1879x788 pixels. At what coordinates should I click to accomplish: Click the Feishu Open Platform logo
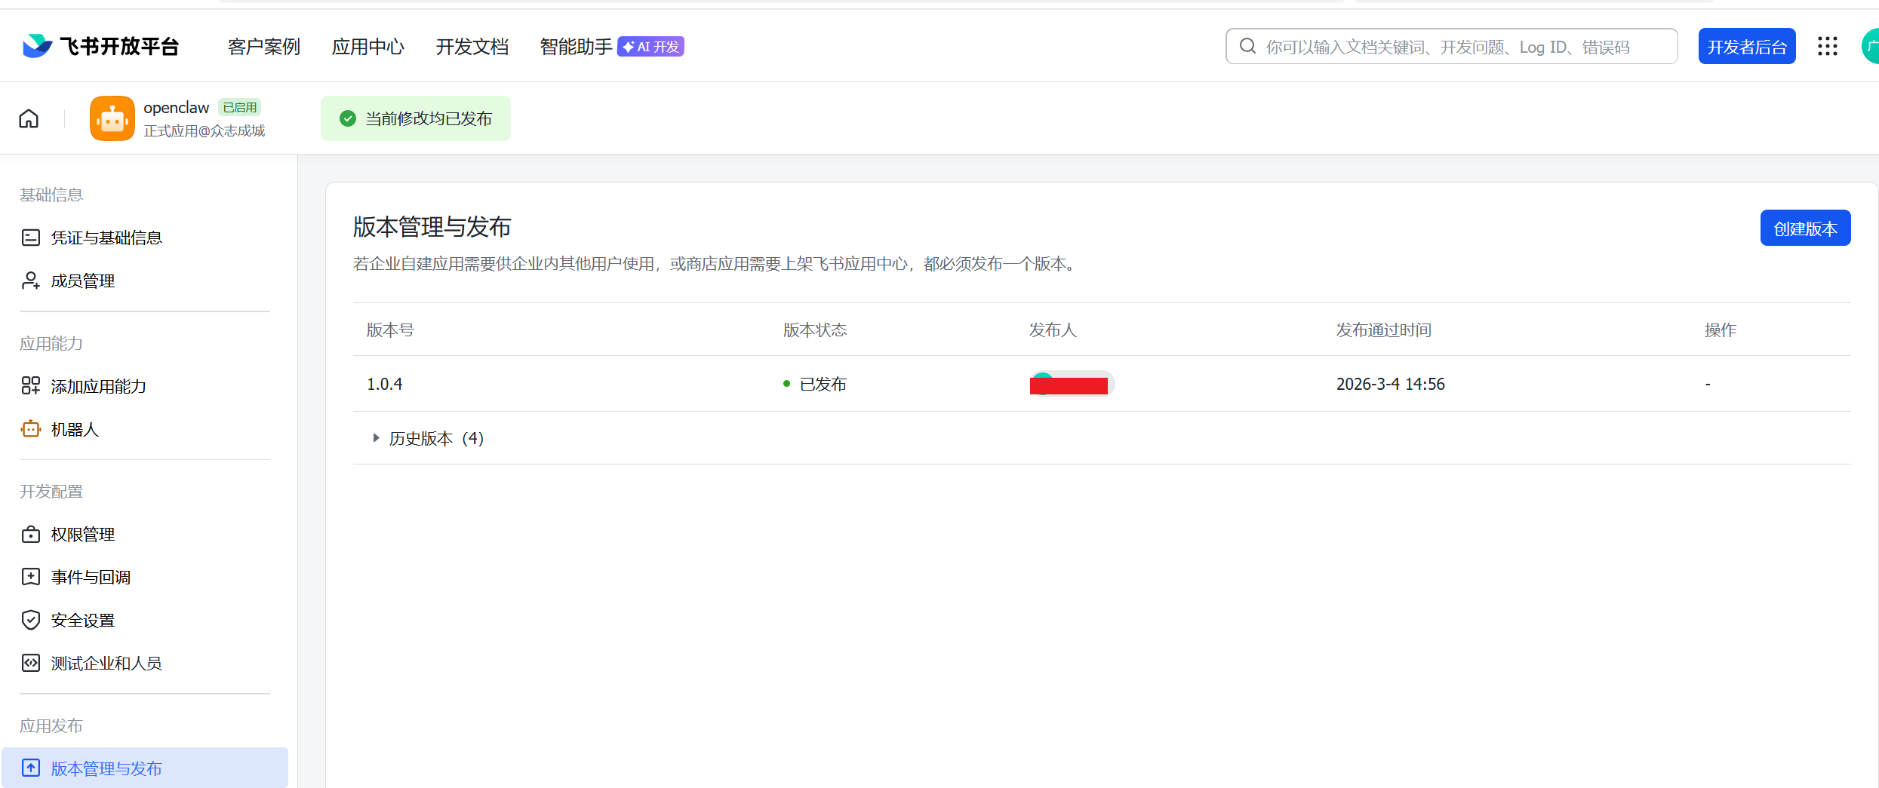101,47
